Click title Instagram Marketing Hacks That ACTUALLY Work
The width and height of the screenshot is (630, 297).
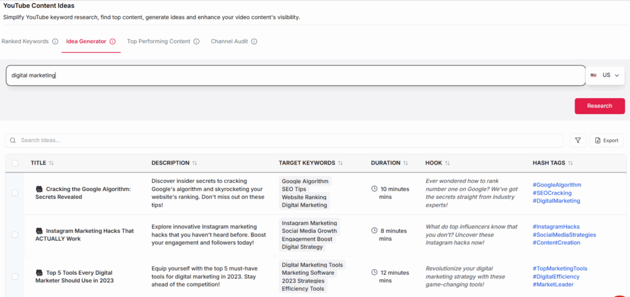(85, 235)
